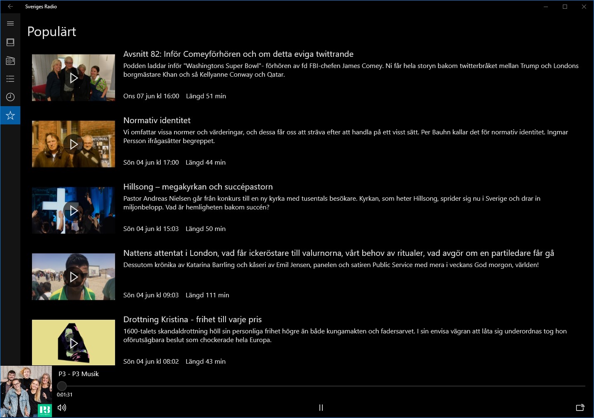Open the start page sidebar icon
The height and width of the screenshot is (418, 594).
pos(10,42)
